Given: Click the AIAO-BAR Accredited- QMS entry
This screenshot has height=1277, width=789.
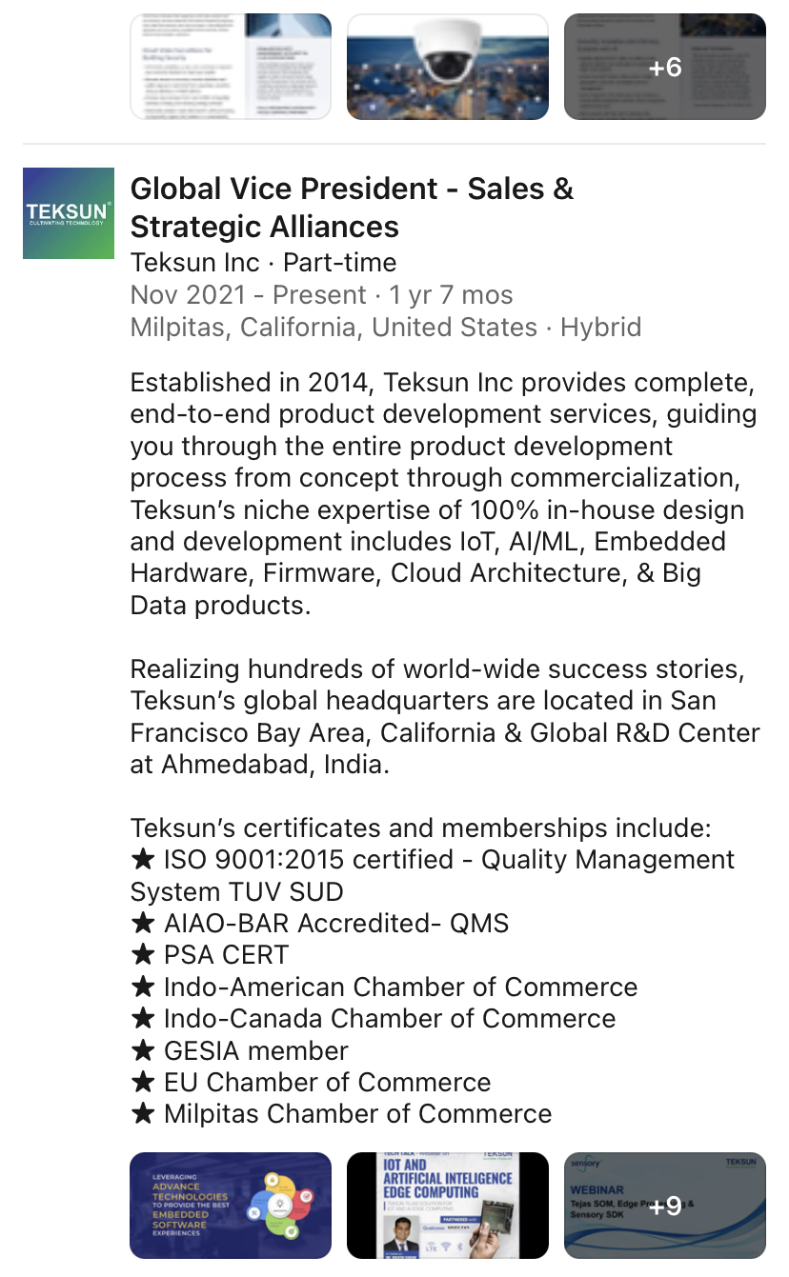Looking at the screenshot, I should (x=336, y=924).
